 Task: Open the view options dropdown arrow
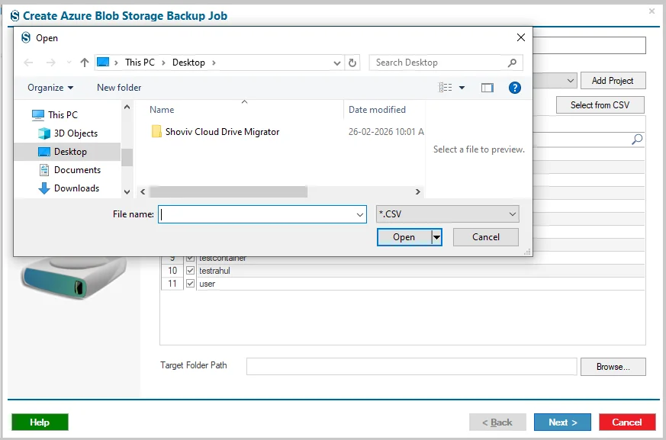(462, 88)
